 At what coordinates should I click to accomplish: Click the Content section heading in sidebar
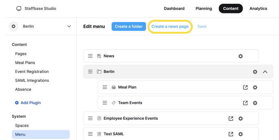pos(20,44)
